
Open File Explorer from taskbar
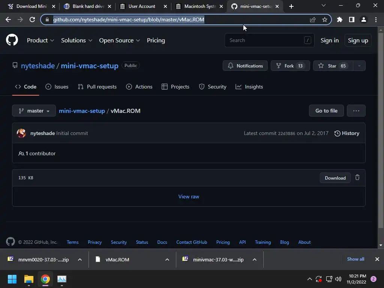click(28, 279)
